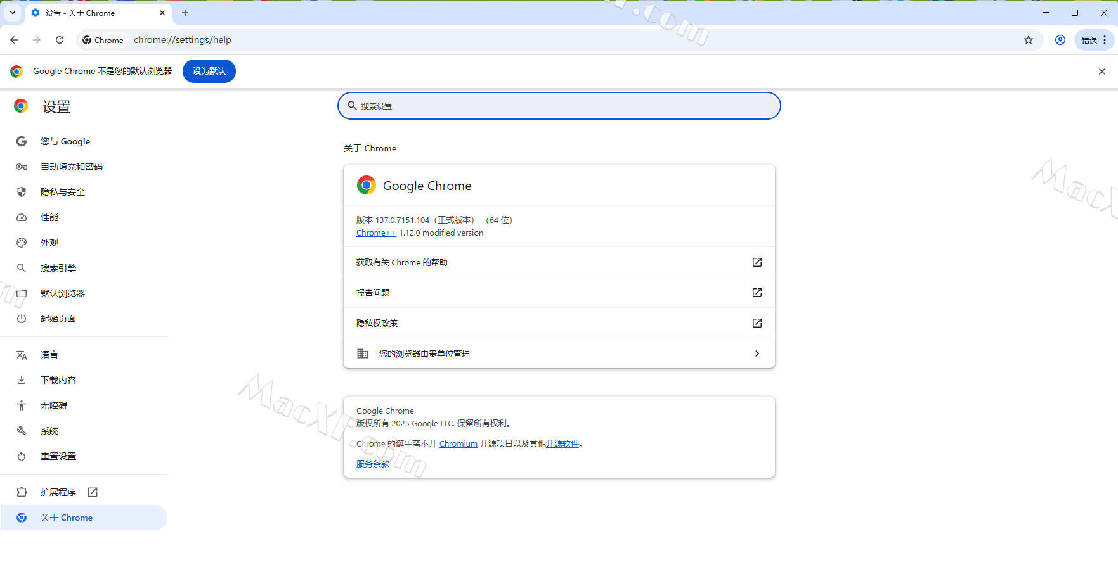The height and width of the screenshot is (567, 1118).
Task: Click the 扩展程序 puzzle icon
Action: tap(22, 492)
